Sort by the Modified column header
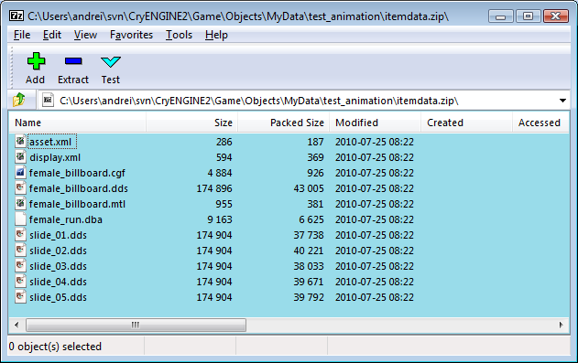 [x=376, y=123]
